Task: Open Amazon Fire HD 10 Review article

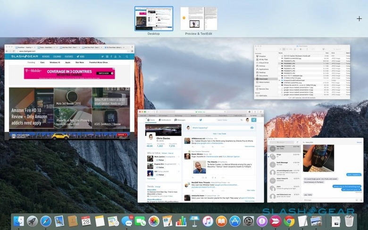Action: point(31,108)
